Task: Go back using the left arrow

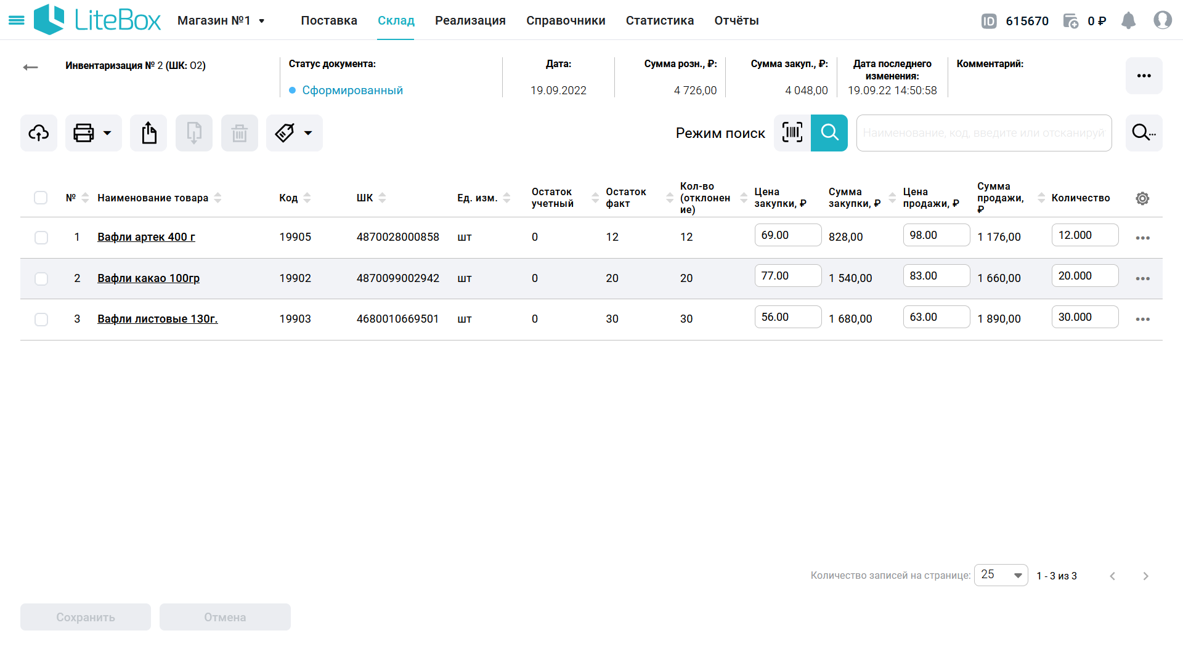Action: pos(30,67)
